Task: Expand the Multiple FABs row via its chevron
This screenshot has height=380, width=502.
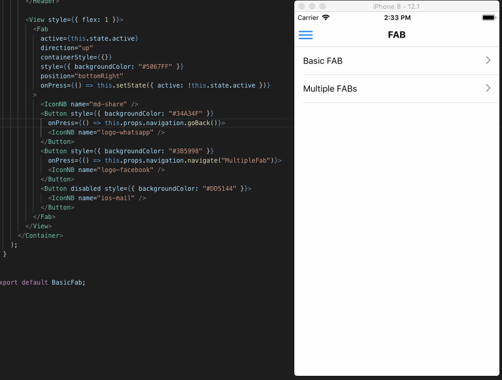Action: coord(488,89)
